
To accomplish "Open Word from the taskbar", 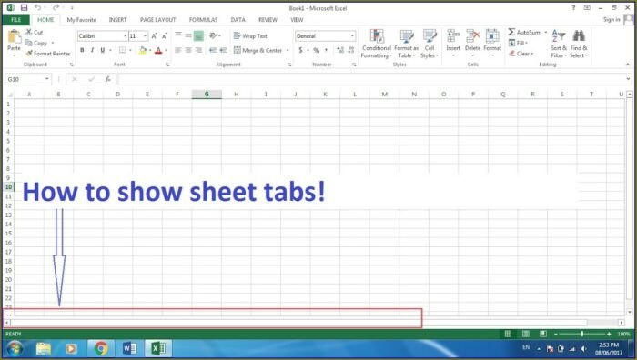I will [x=129, y=348].
